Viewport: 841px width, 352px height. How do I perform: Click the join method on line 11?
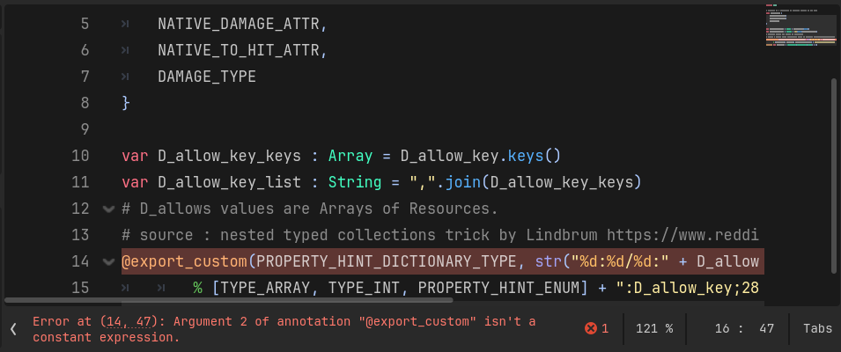click(x=458, y=183)
